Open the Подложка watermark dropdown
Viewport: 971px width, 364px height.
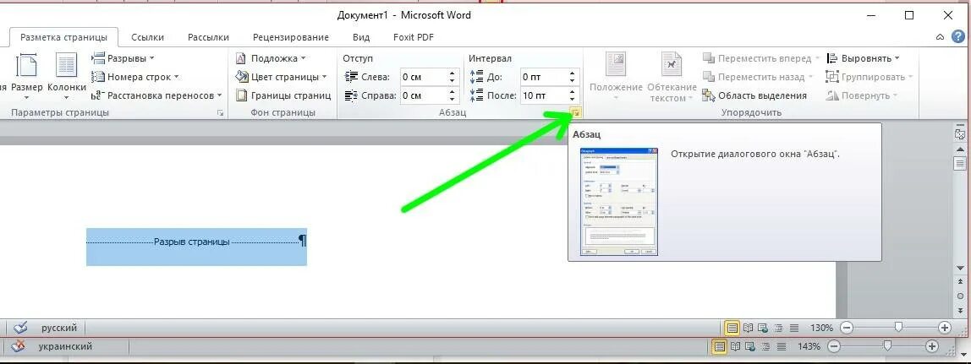point(271,58)
